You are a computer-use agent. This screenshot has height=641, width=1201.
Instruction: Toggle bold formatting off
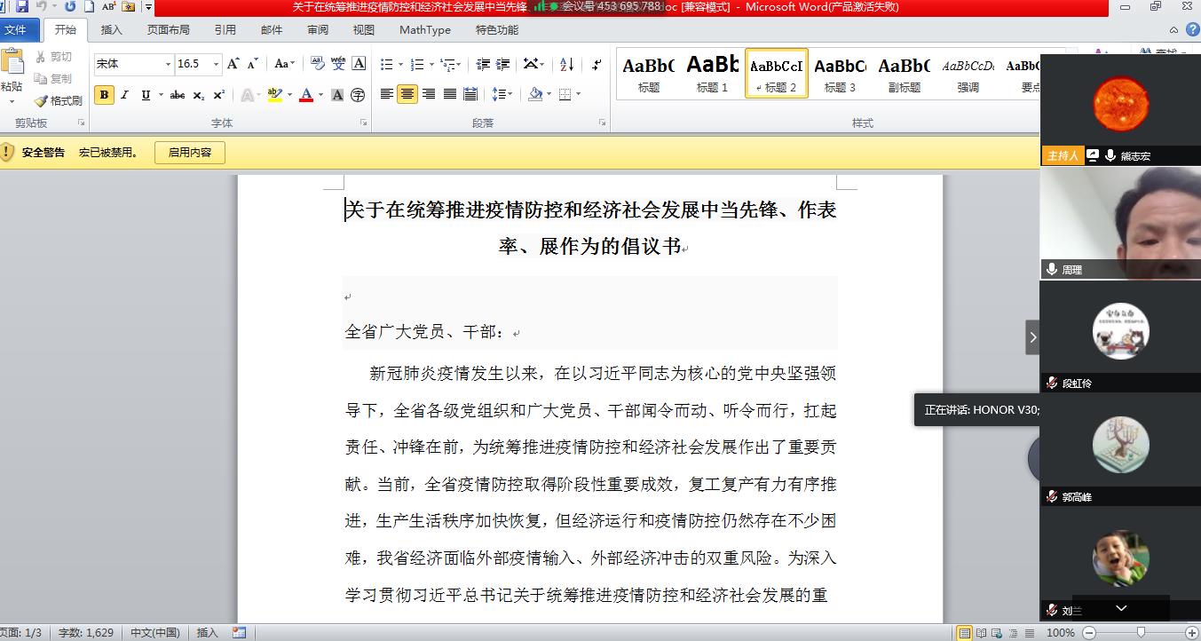104,95
